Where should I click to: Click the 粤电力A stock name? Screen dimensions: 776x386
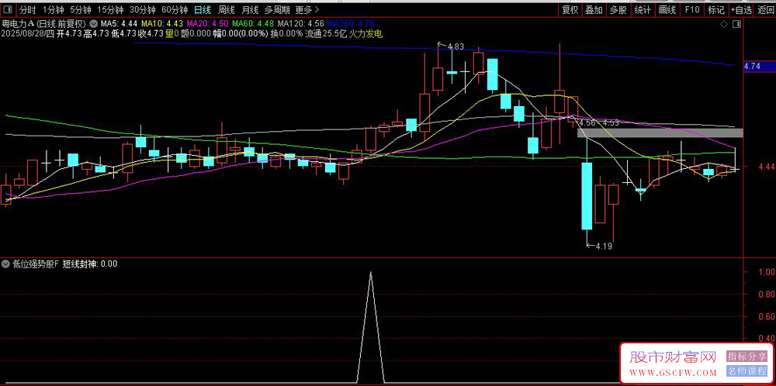pyautogui.click(x=19, y=24)
